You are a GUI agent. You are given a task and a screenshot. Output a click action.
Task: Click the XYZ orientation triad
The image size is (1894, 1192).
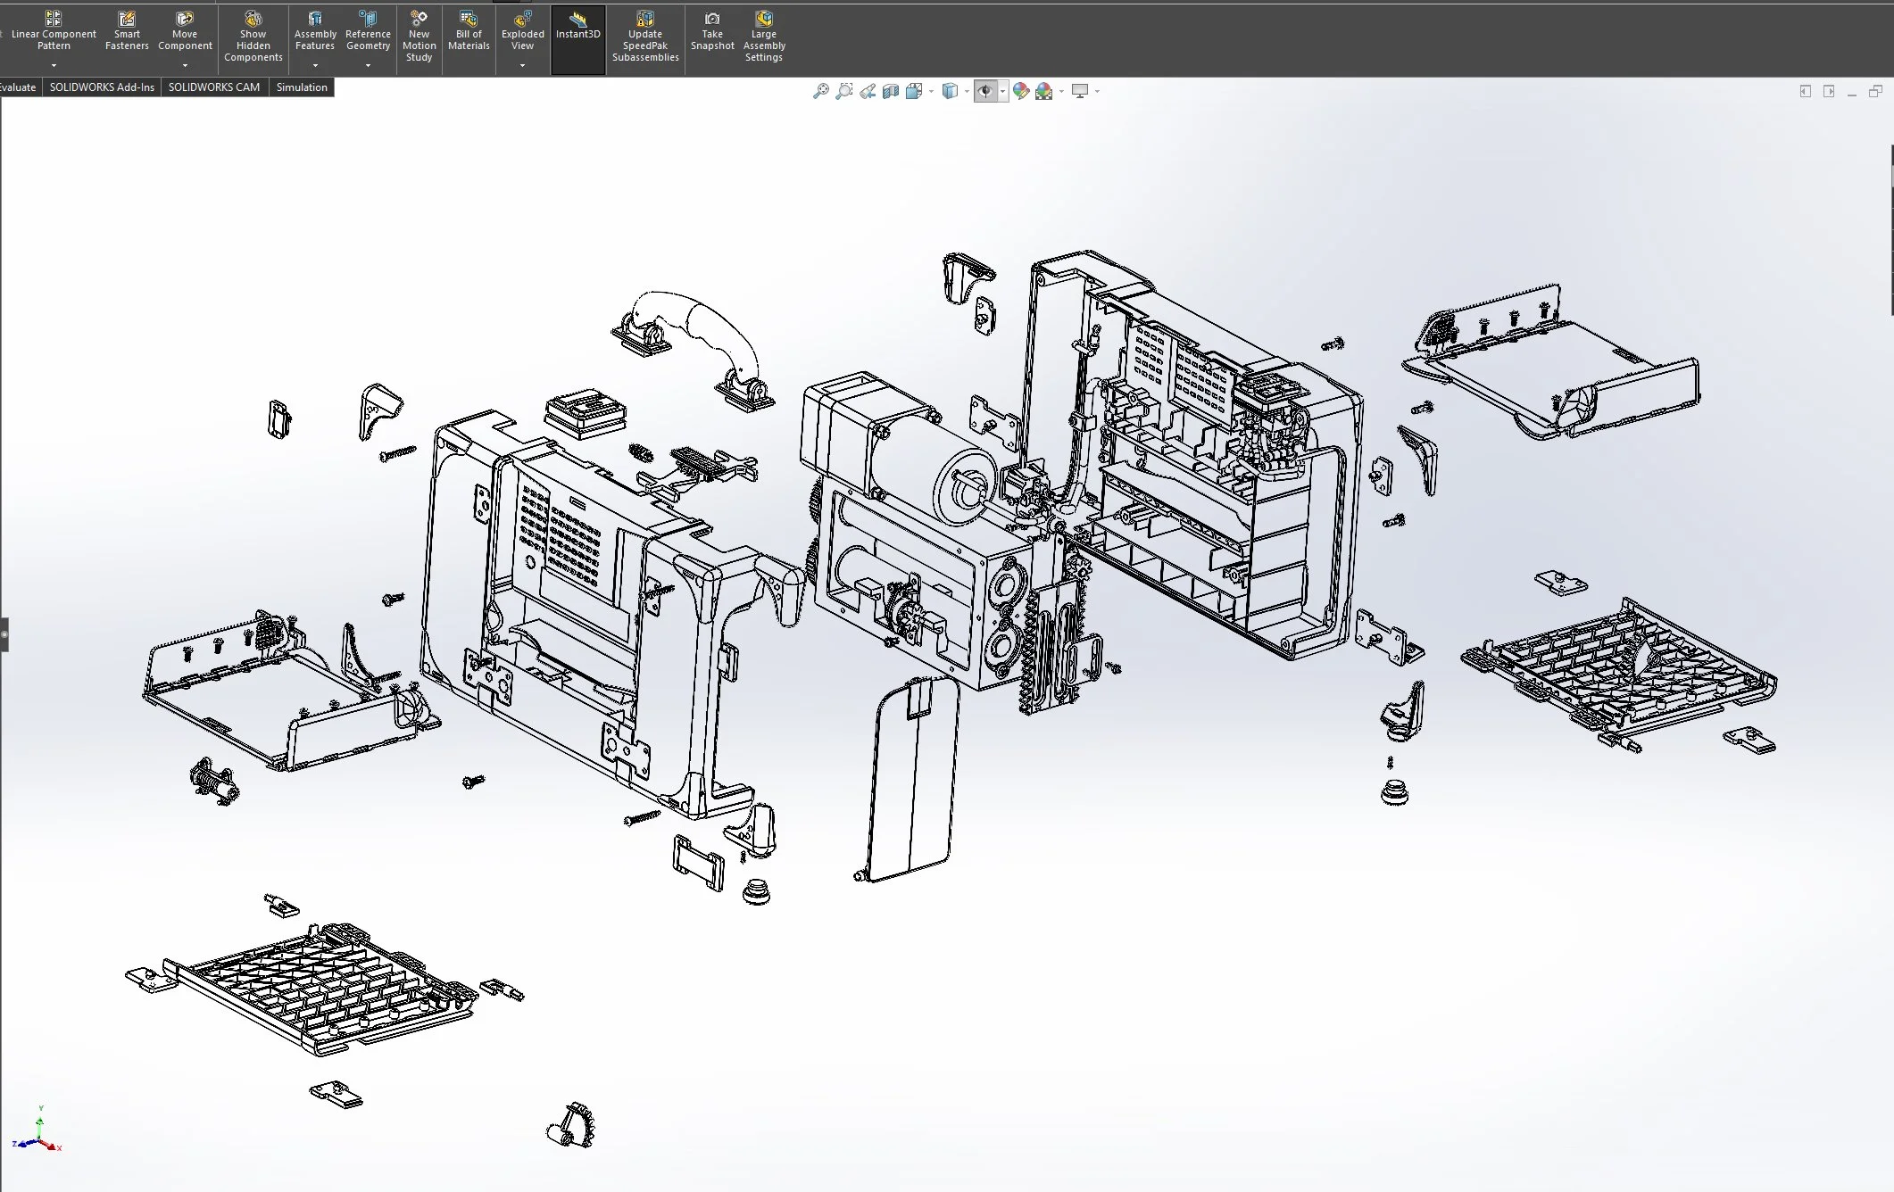[x=37, y=1137]
